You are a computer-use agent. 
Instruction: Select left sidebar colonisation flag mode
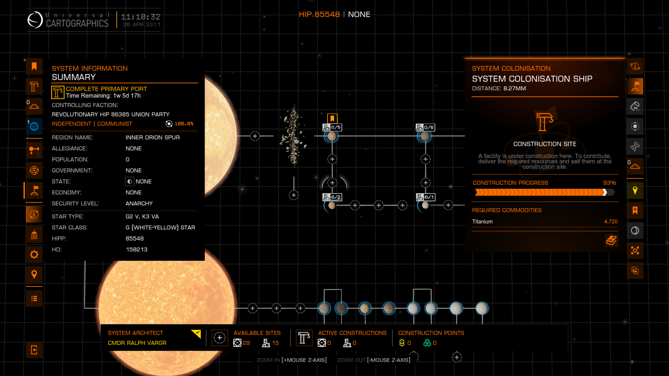pyautogui.click(x=34, y=190)
